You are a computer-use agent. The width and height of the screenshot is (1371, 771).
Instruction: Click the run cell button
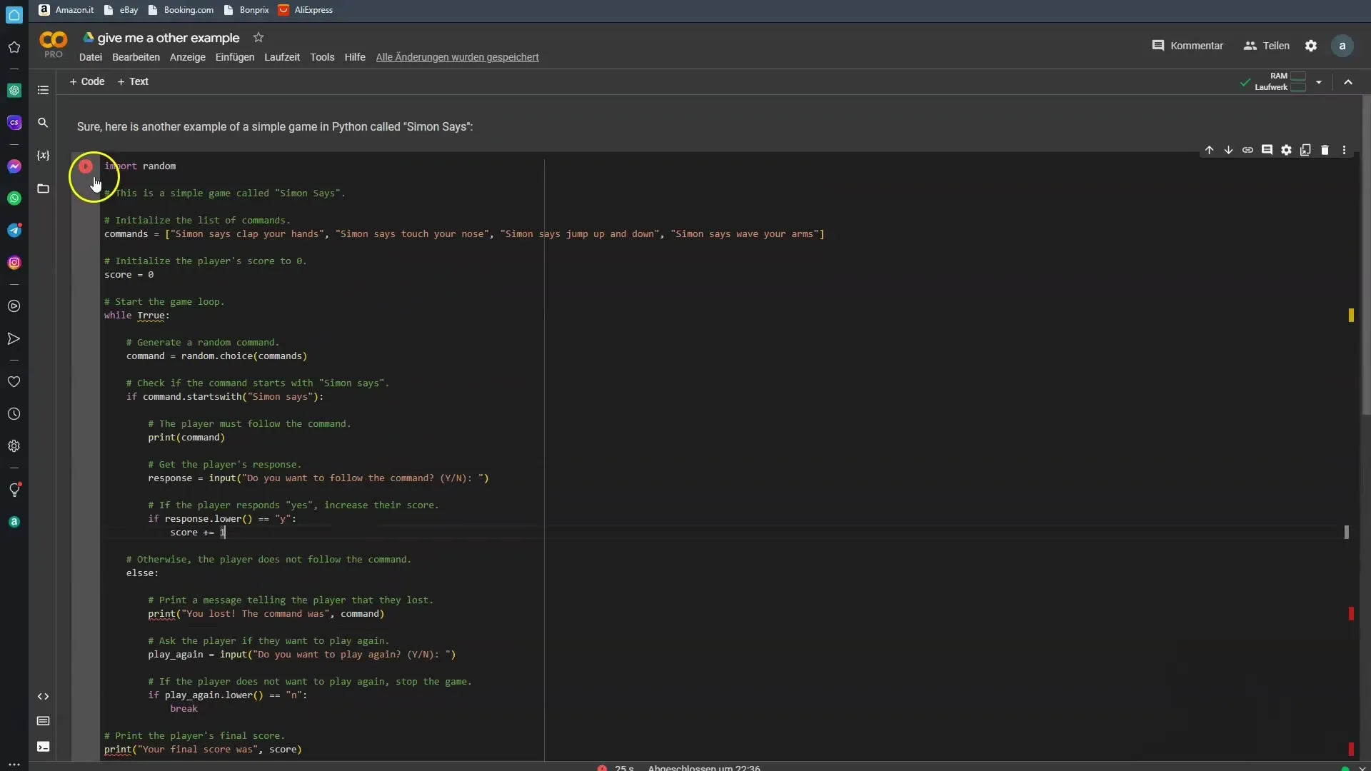[x=86, y=165]
